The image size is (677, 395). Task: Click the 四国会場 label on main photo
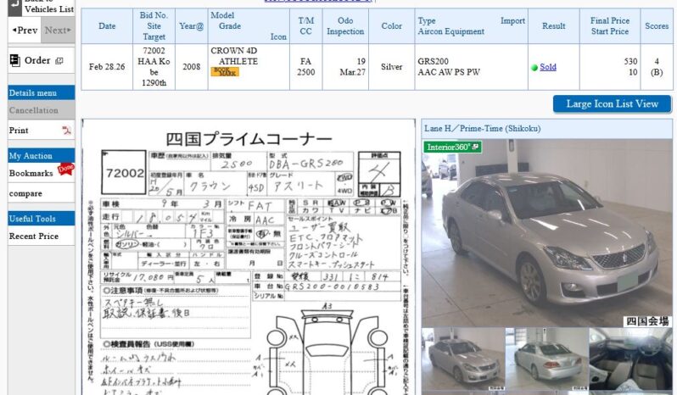tap(647, 321)
